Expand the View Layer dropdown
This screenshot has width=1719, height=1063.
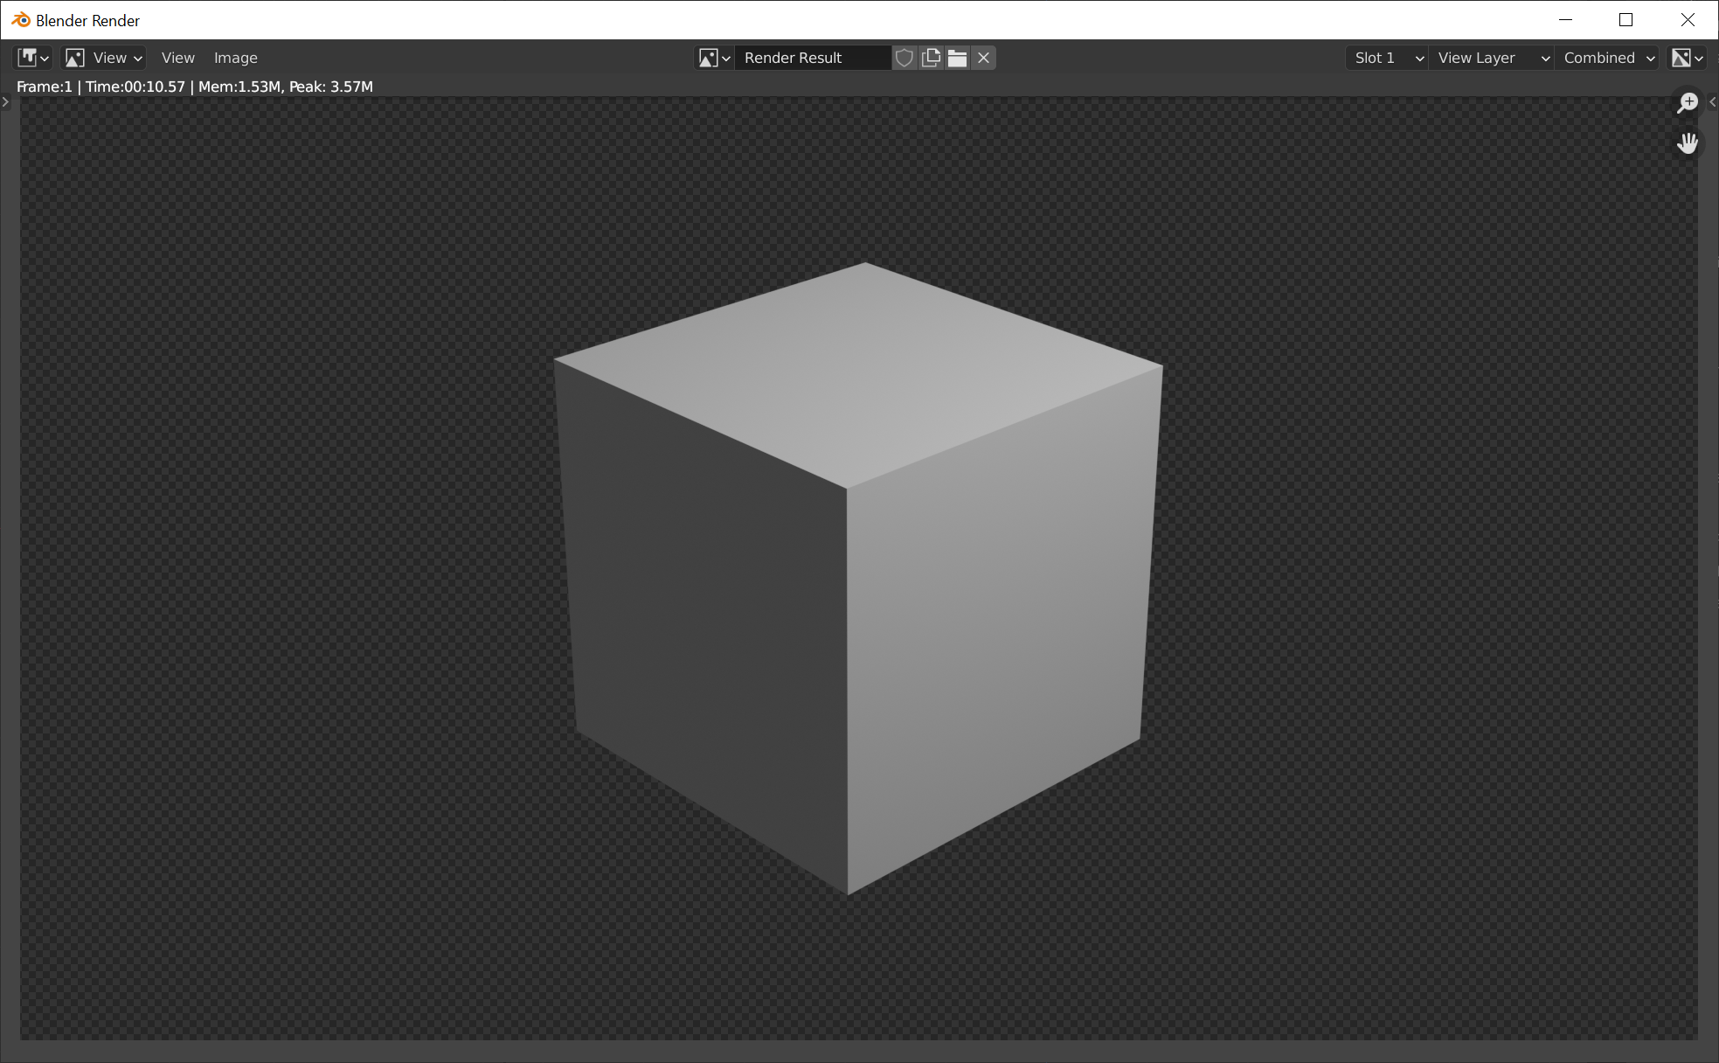pyautogui.click(x=1491, y=57)
